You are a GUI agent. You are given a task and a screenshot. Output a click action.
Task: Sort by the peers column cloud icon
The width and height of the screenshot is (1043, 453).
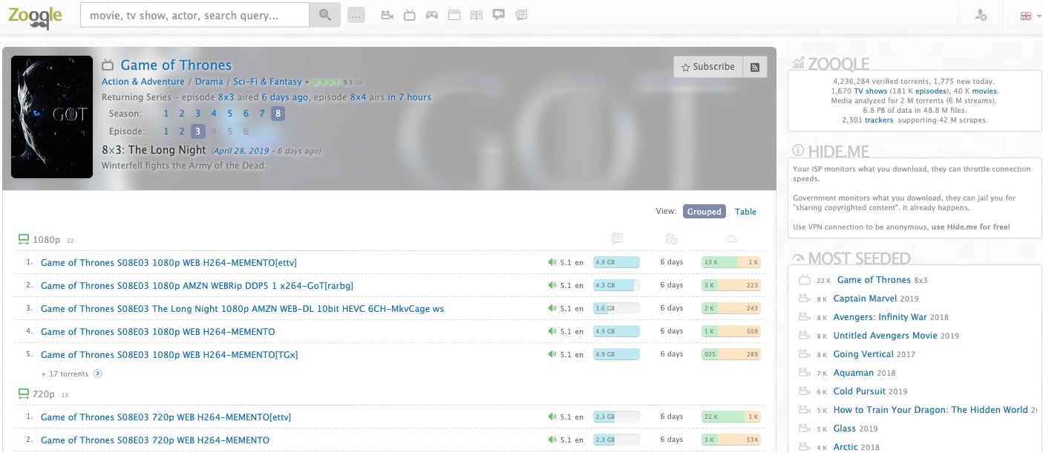pyautogui.click(x=731, y=238)
